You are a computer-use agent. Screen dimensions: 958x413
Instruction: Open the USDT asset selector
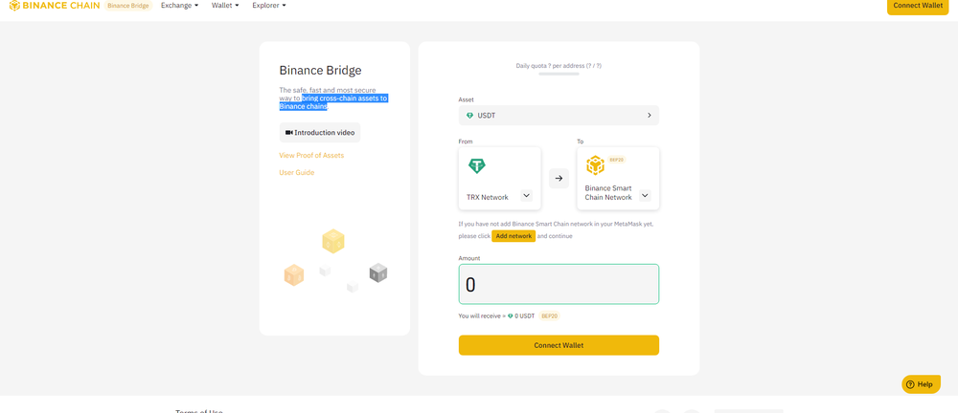pos(559,116)
